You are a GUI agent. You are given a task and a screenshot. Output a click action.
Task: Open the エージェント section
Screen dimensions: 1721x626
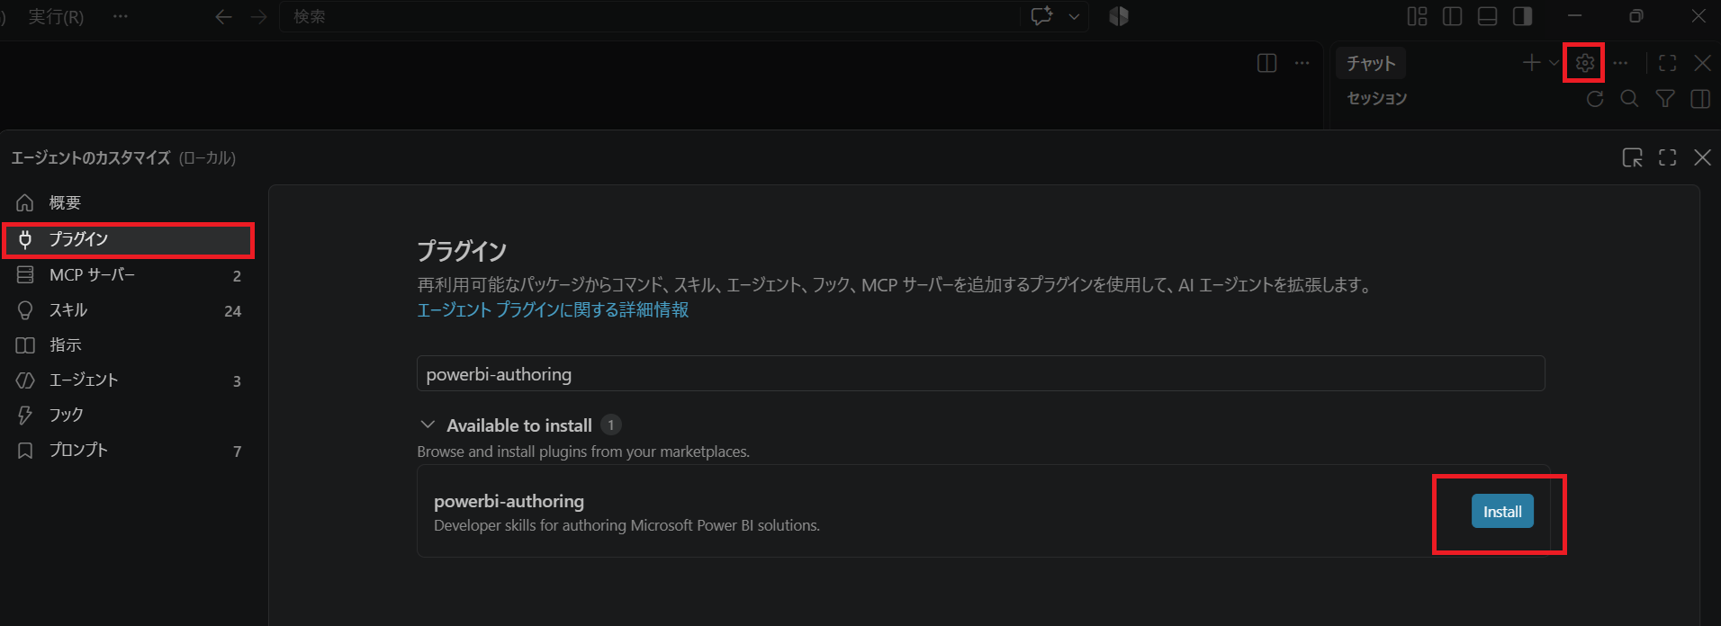coord(129,380)
